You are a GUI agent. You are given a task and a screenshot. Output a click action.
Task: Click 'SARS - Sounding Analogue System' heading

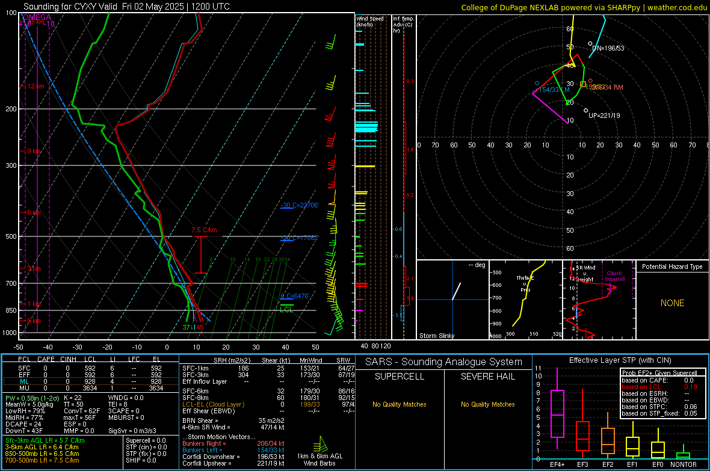(x=443, y=362)
